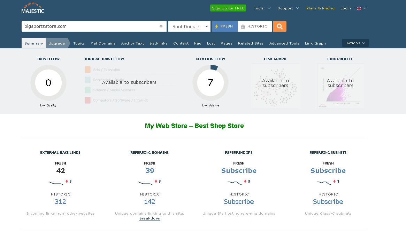The width and height of the screenshot is (406, 232).
Task: Expand the Support menu
Action: [x=288, y=8]
